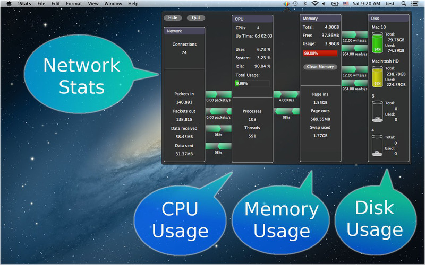Open the US flag input source menu
The height and width of the screenshot is (265, 425).
[346, 4]
